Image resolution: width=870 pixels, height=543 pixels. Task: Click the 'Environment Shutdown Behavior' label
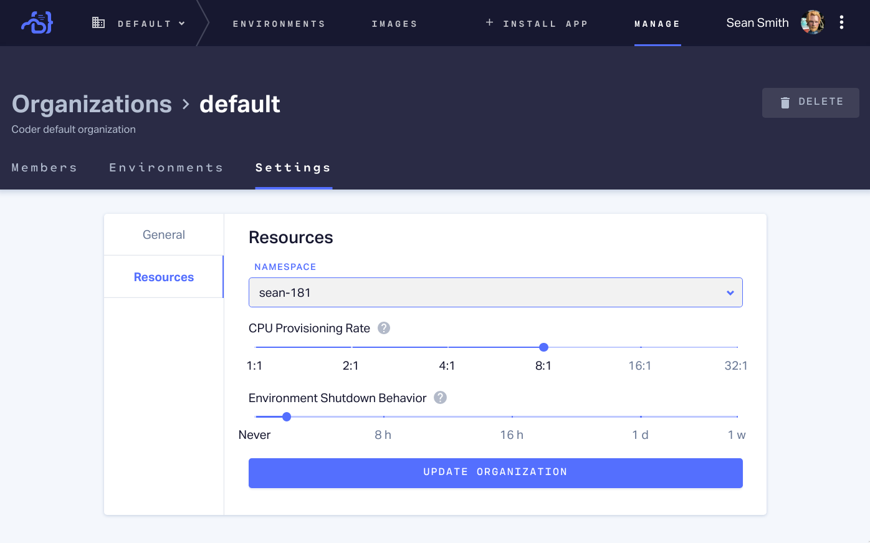[337, 398]
